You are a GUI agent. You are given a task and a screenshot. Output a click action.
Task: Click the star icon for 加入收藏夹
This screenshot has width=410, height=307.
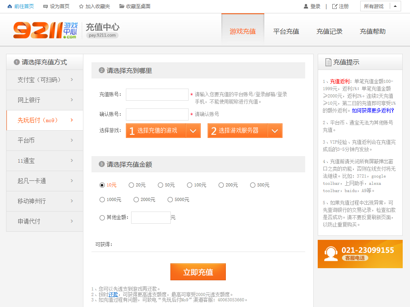tap(81, 6)
